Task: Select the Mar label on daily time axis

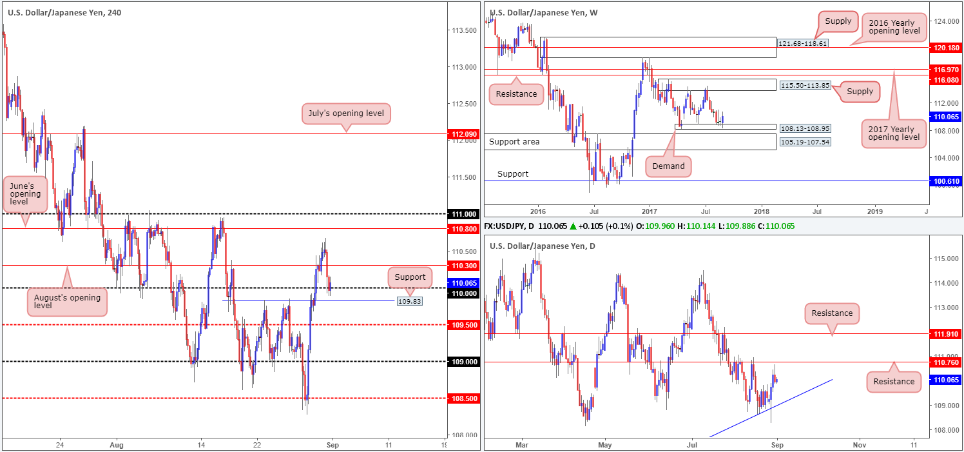Action: [x=522, y=445]
